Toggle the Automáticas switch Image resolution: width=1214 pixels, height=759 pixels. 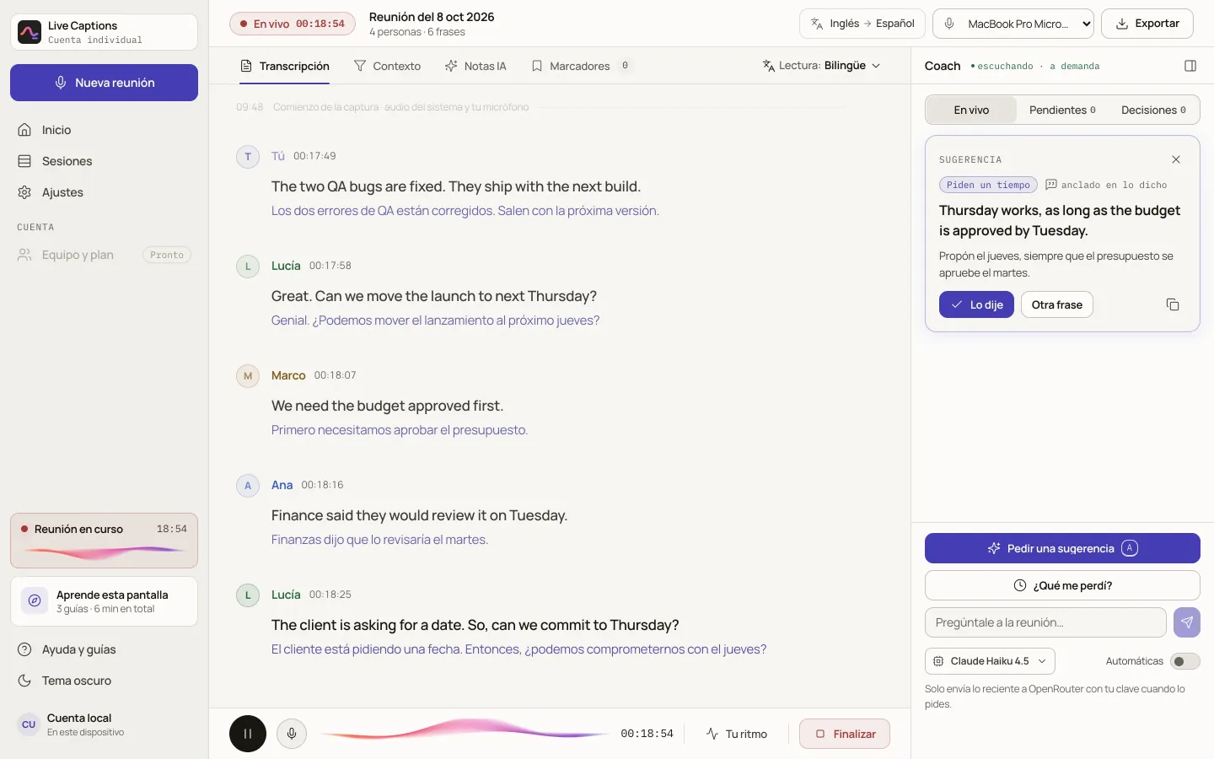click(1184, 661)
